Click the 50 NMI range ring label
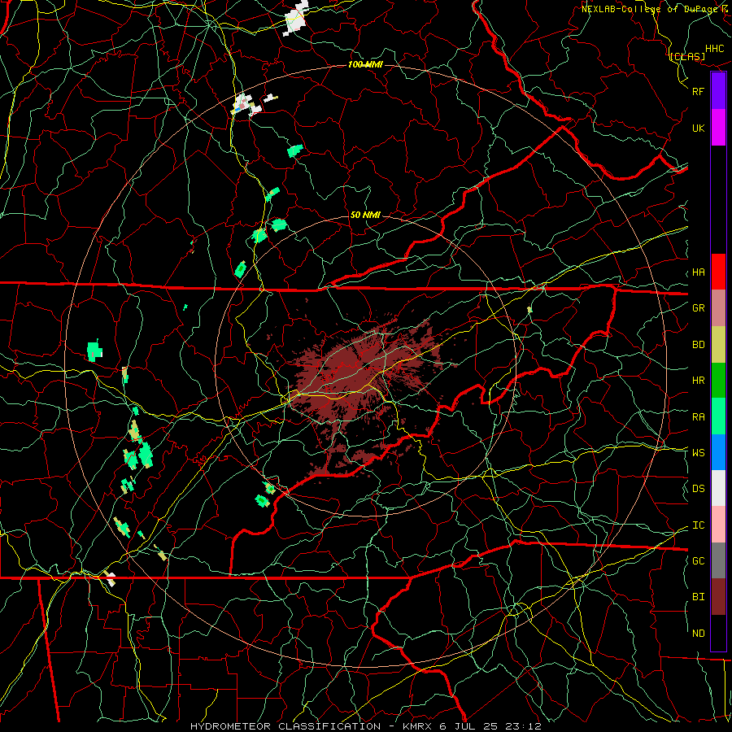The width and height of the screenshot is (732, 732). click(365, 215)
